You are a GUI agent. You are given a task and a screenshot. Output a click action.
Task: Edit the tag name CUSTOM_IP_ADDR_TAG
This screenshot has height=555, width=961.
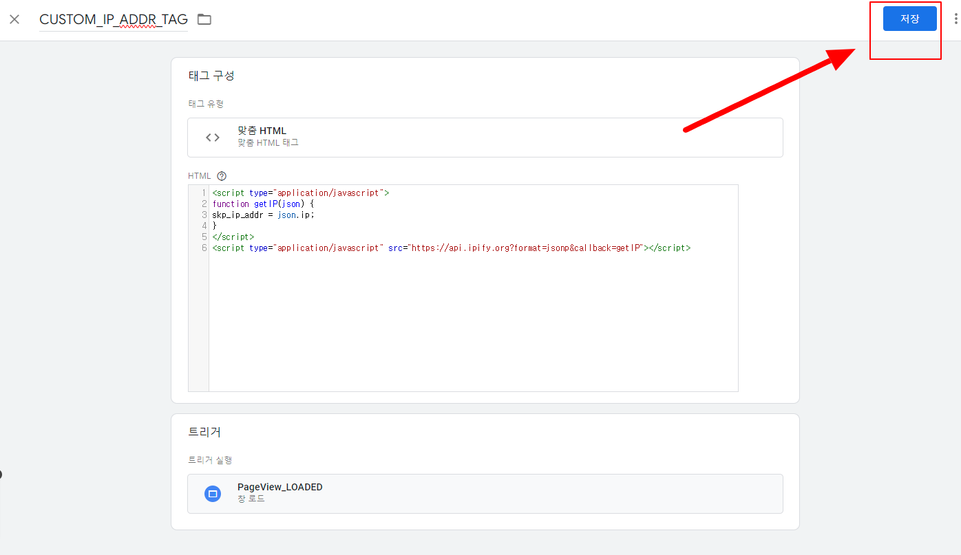click(114, 20)
